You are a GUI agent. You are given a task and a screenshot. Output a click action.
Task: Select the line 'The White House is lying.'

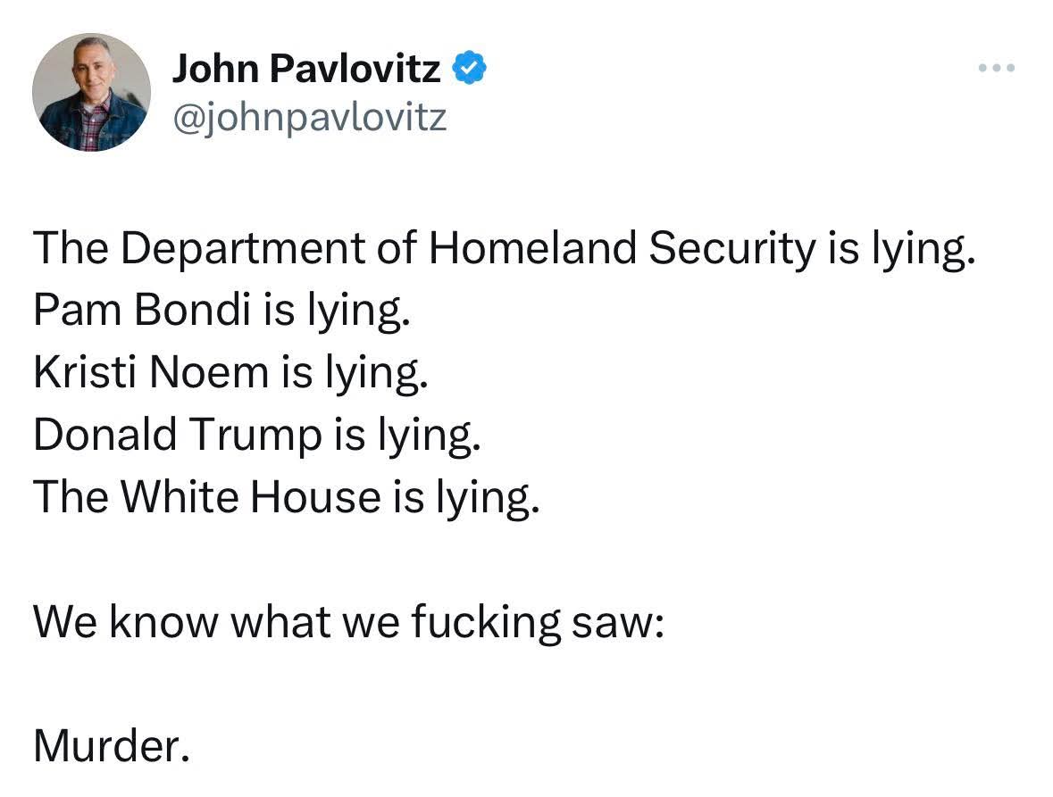(x=286, y=498)
